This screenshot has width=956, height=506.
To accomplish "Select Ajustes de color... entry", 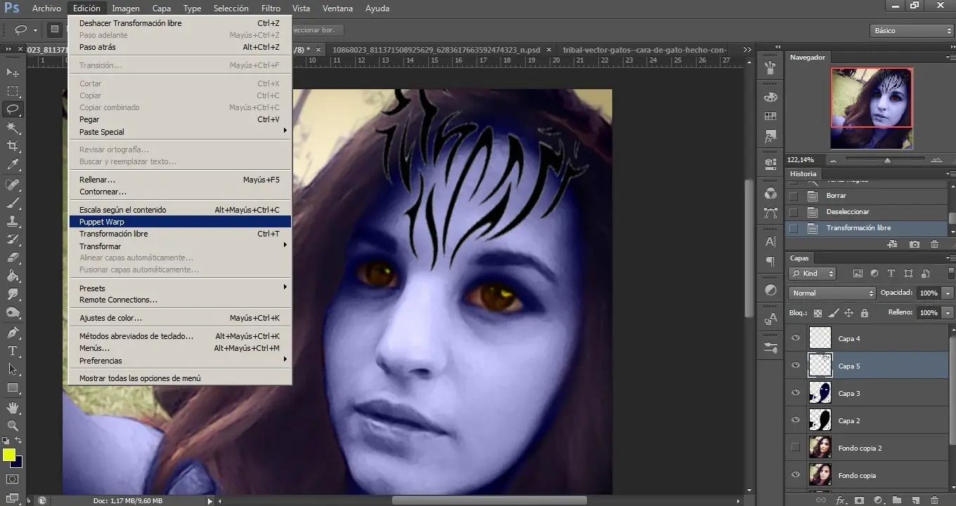I will click(180, 318).
